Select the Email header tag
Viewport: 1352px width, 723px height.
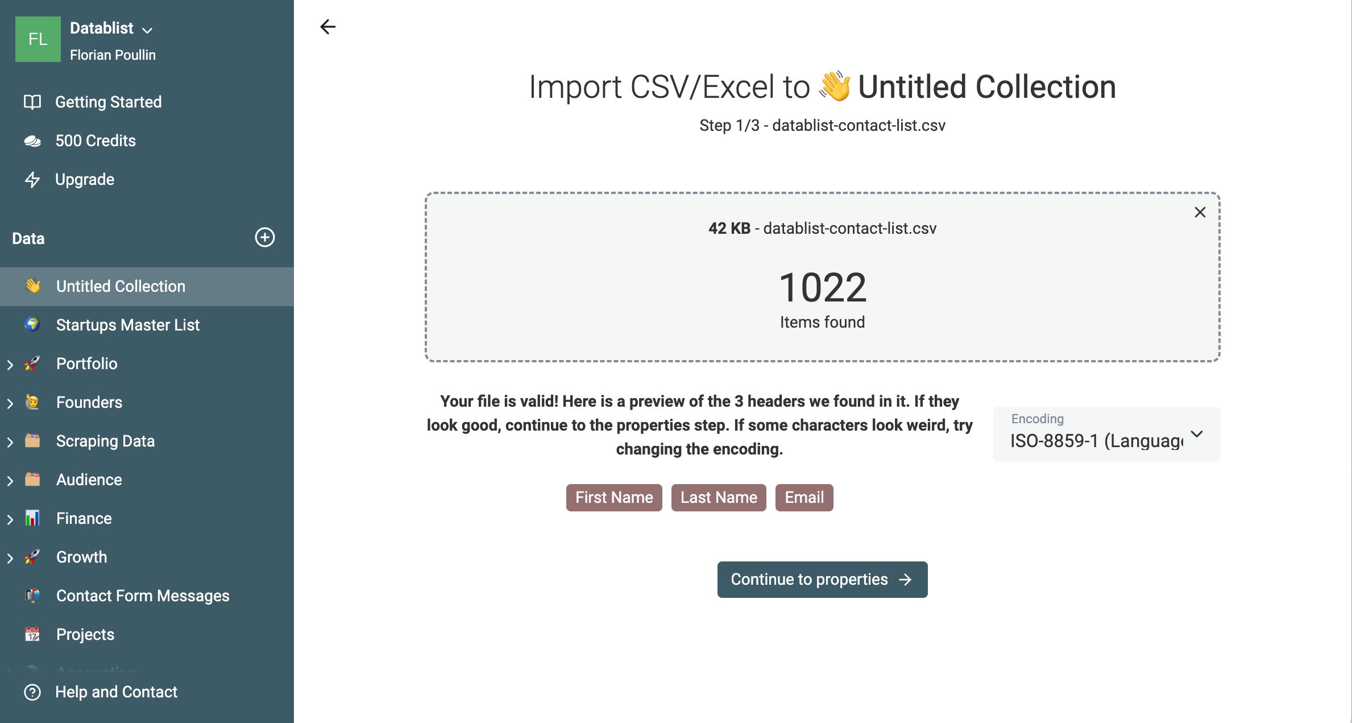[x=804, y=498]
